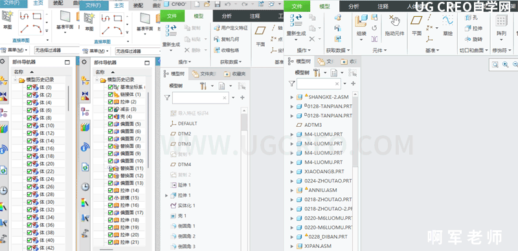Expand the XIAODANGB.PRT node

point(292,171)
